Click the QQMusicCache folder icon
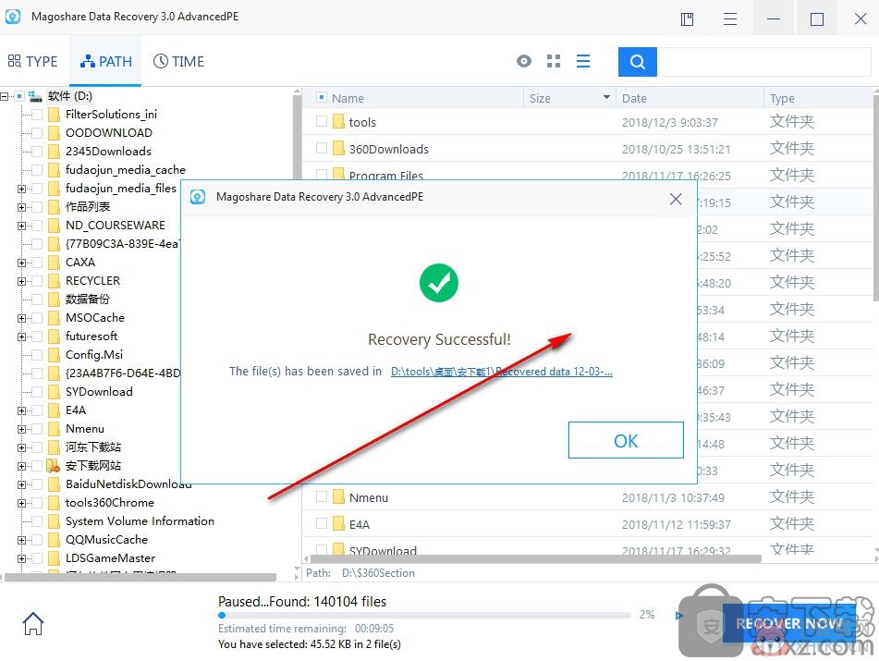This screenshot has height=661, width=879. [x=54, y=540]
